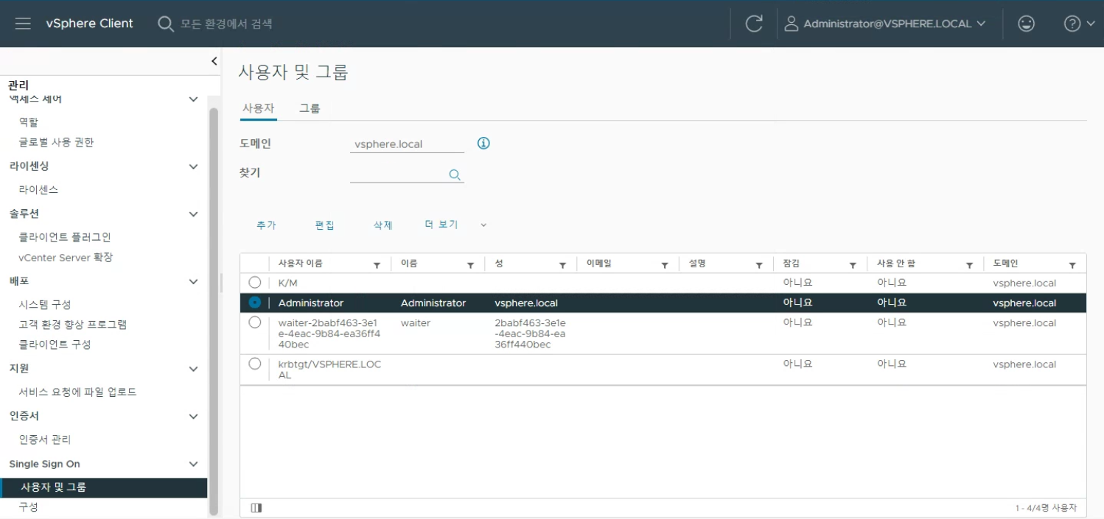
Task: Collapse the 지원 section
Action: pos(193,369)
